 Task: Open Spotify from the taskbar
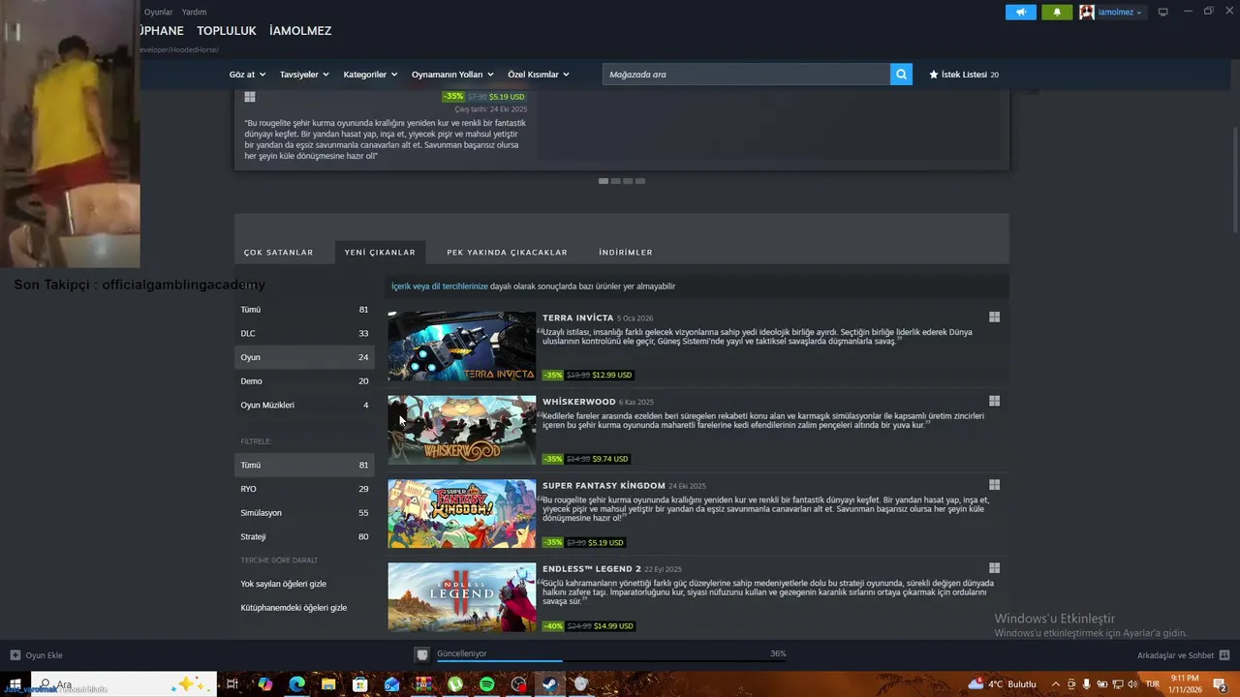pyautogui.click(x=487, y=684)
